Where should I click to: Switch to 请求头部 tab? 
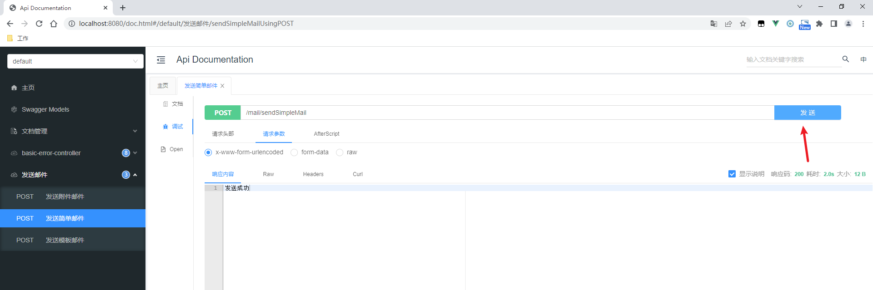tap(223, 134)
